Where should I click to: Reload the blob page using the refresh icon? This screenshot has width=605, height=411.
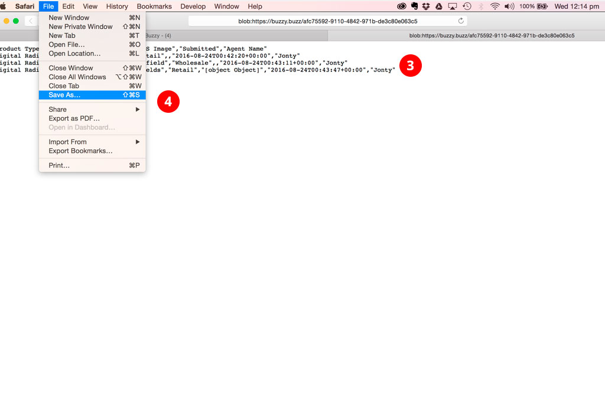tap(460, 21)
